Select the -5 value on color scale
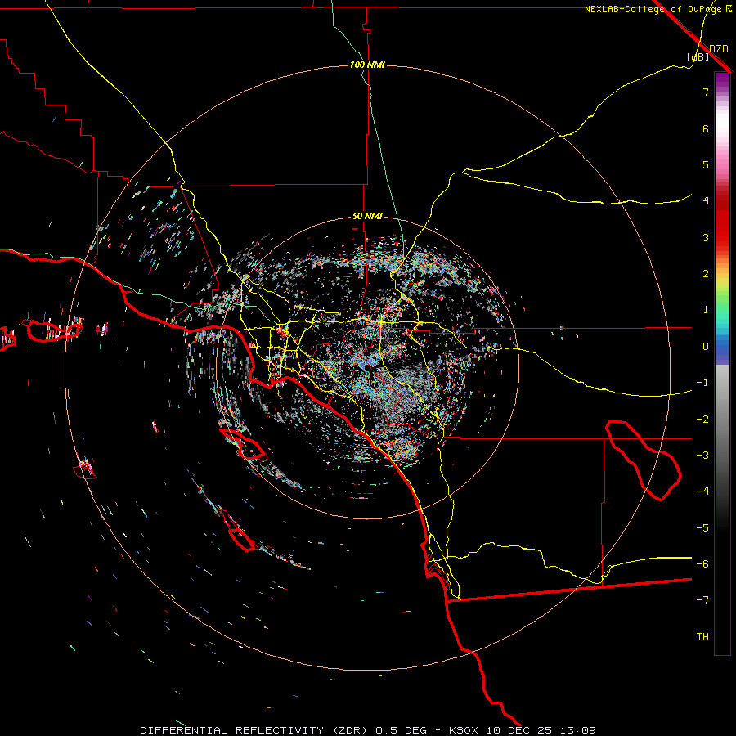The image size is (736, 736). tap(702, 528)
